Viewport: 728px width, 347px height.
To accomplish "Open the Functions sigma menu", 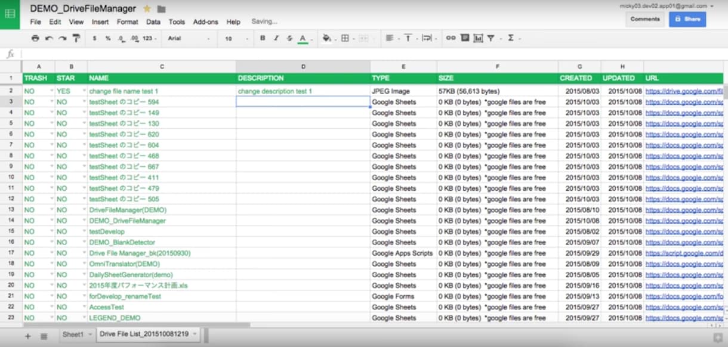I will [511, 38].
